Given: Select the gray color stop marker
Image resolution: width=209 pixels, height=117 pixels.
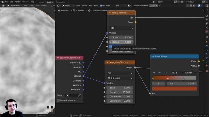Looking at the screenshot, I should pos(183,79).
